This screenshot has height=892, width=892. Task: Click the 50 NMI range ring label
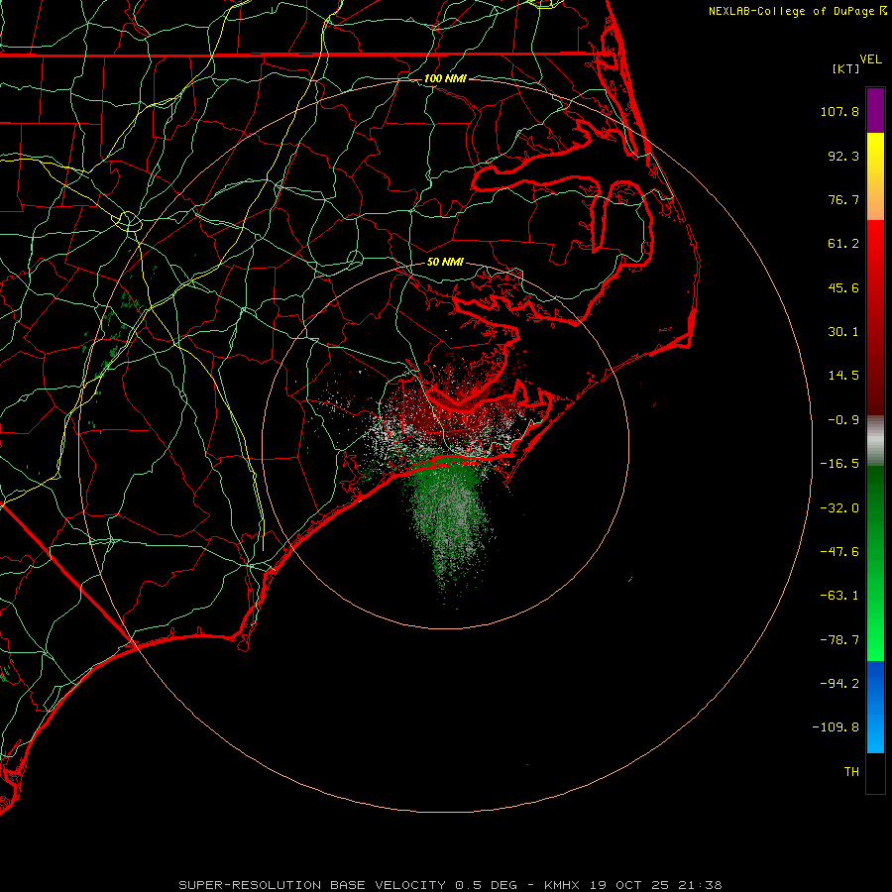[445, 263]
